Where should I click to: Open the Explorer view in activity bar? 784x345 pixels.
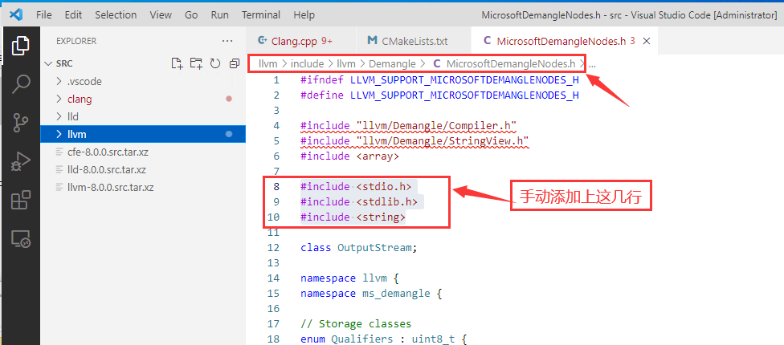21,46
